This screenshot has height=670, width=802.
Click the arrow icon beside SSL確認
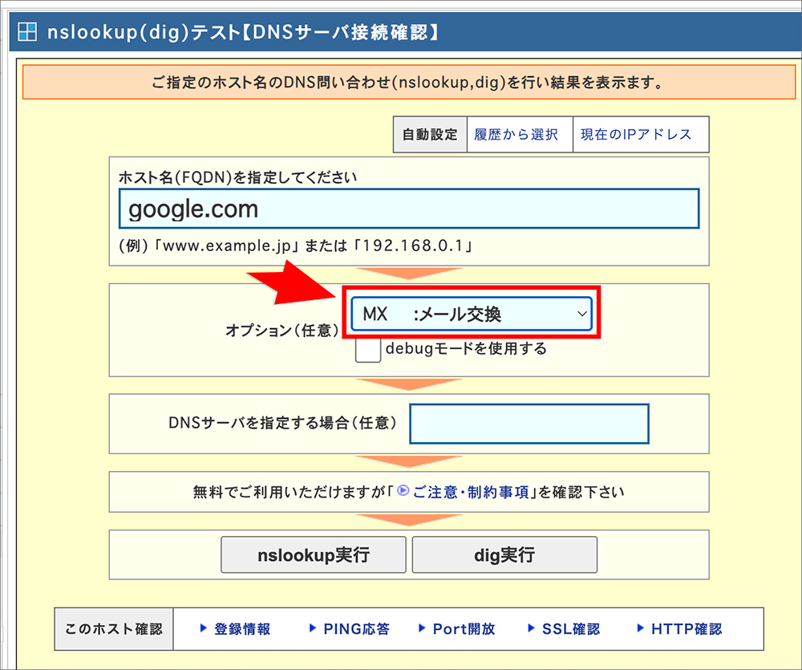(529, 629)
